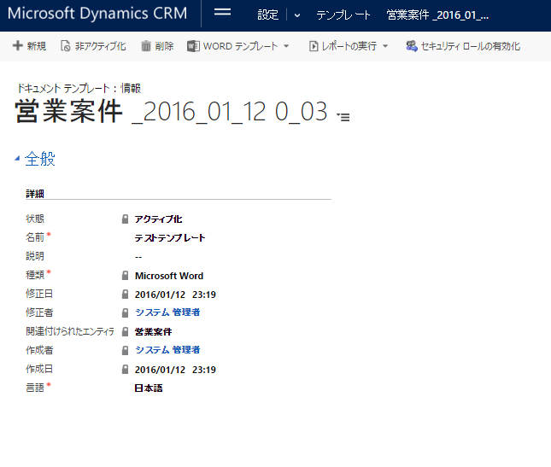The width and height of the screenshot is (551, 467).
Task: Click the 修正日 value 2016/01/12 23:19
Action: coord(175,295)
